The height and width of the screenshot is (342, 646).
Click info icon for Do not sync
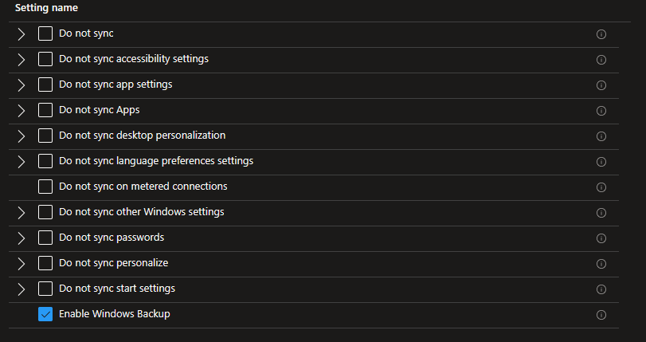tap(601, 34)
